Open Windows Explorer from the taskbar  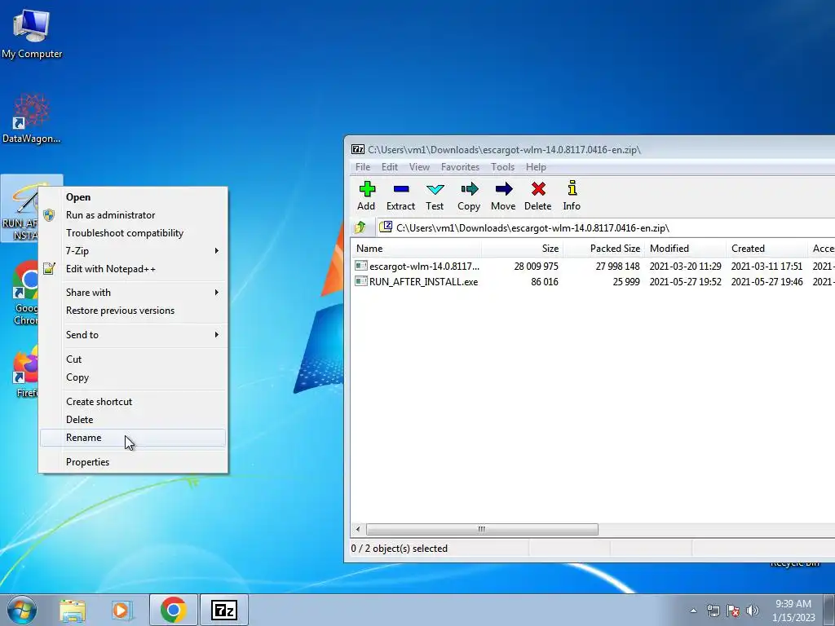(73, 610)
